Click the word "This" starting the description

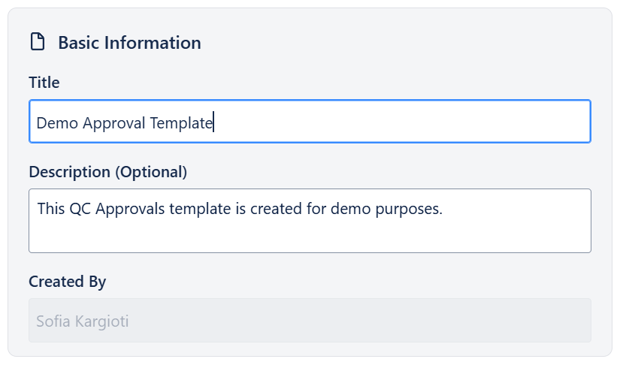[50, 209]
